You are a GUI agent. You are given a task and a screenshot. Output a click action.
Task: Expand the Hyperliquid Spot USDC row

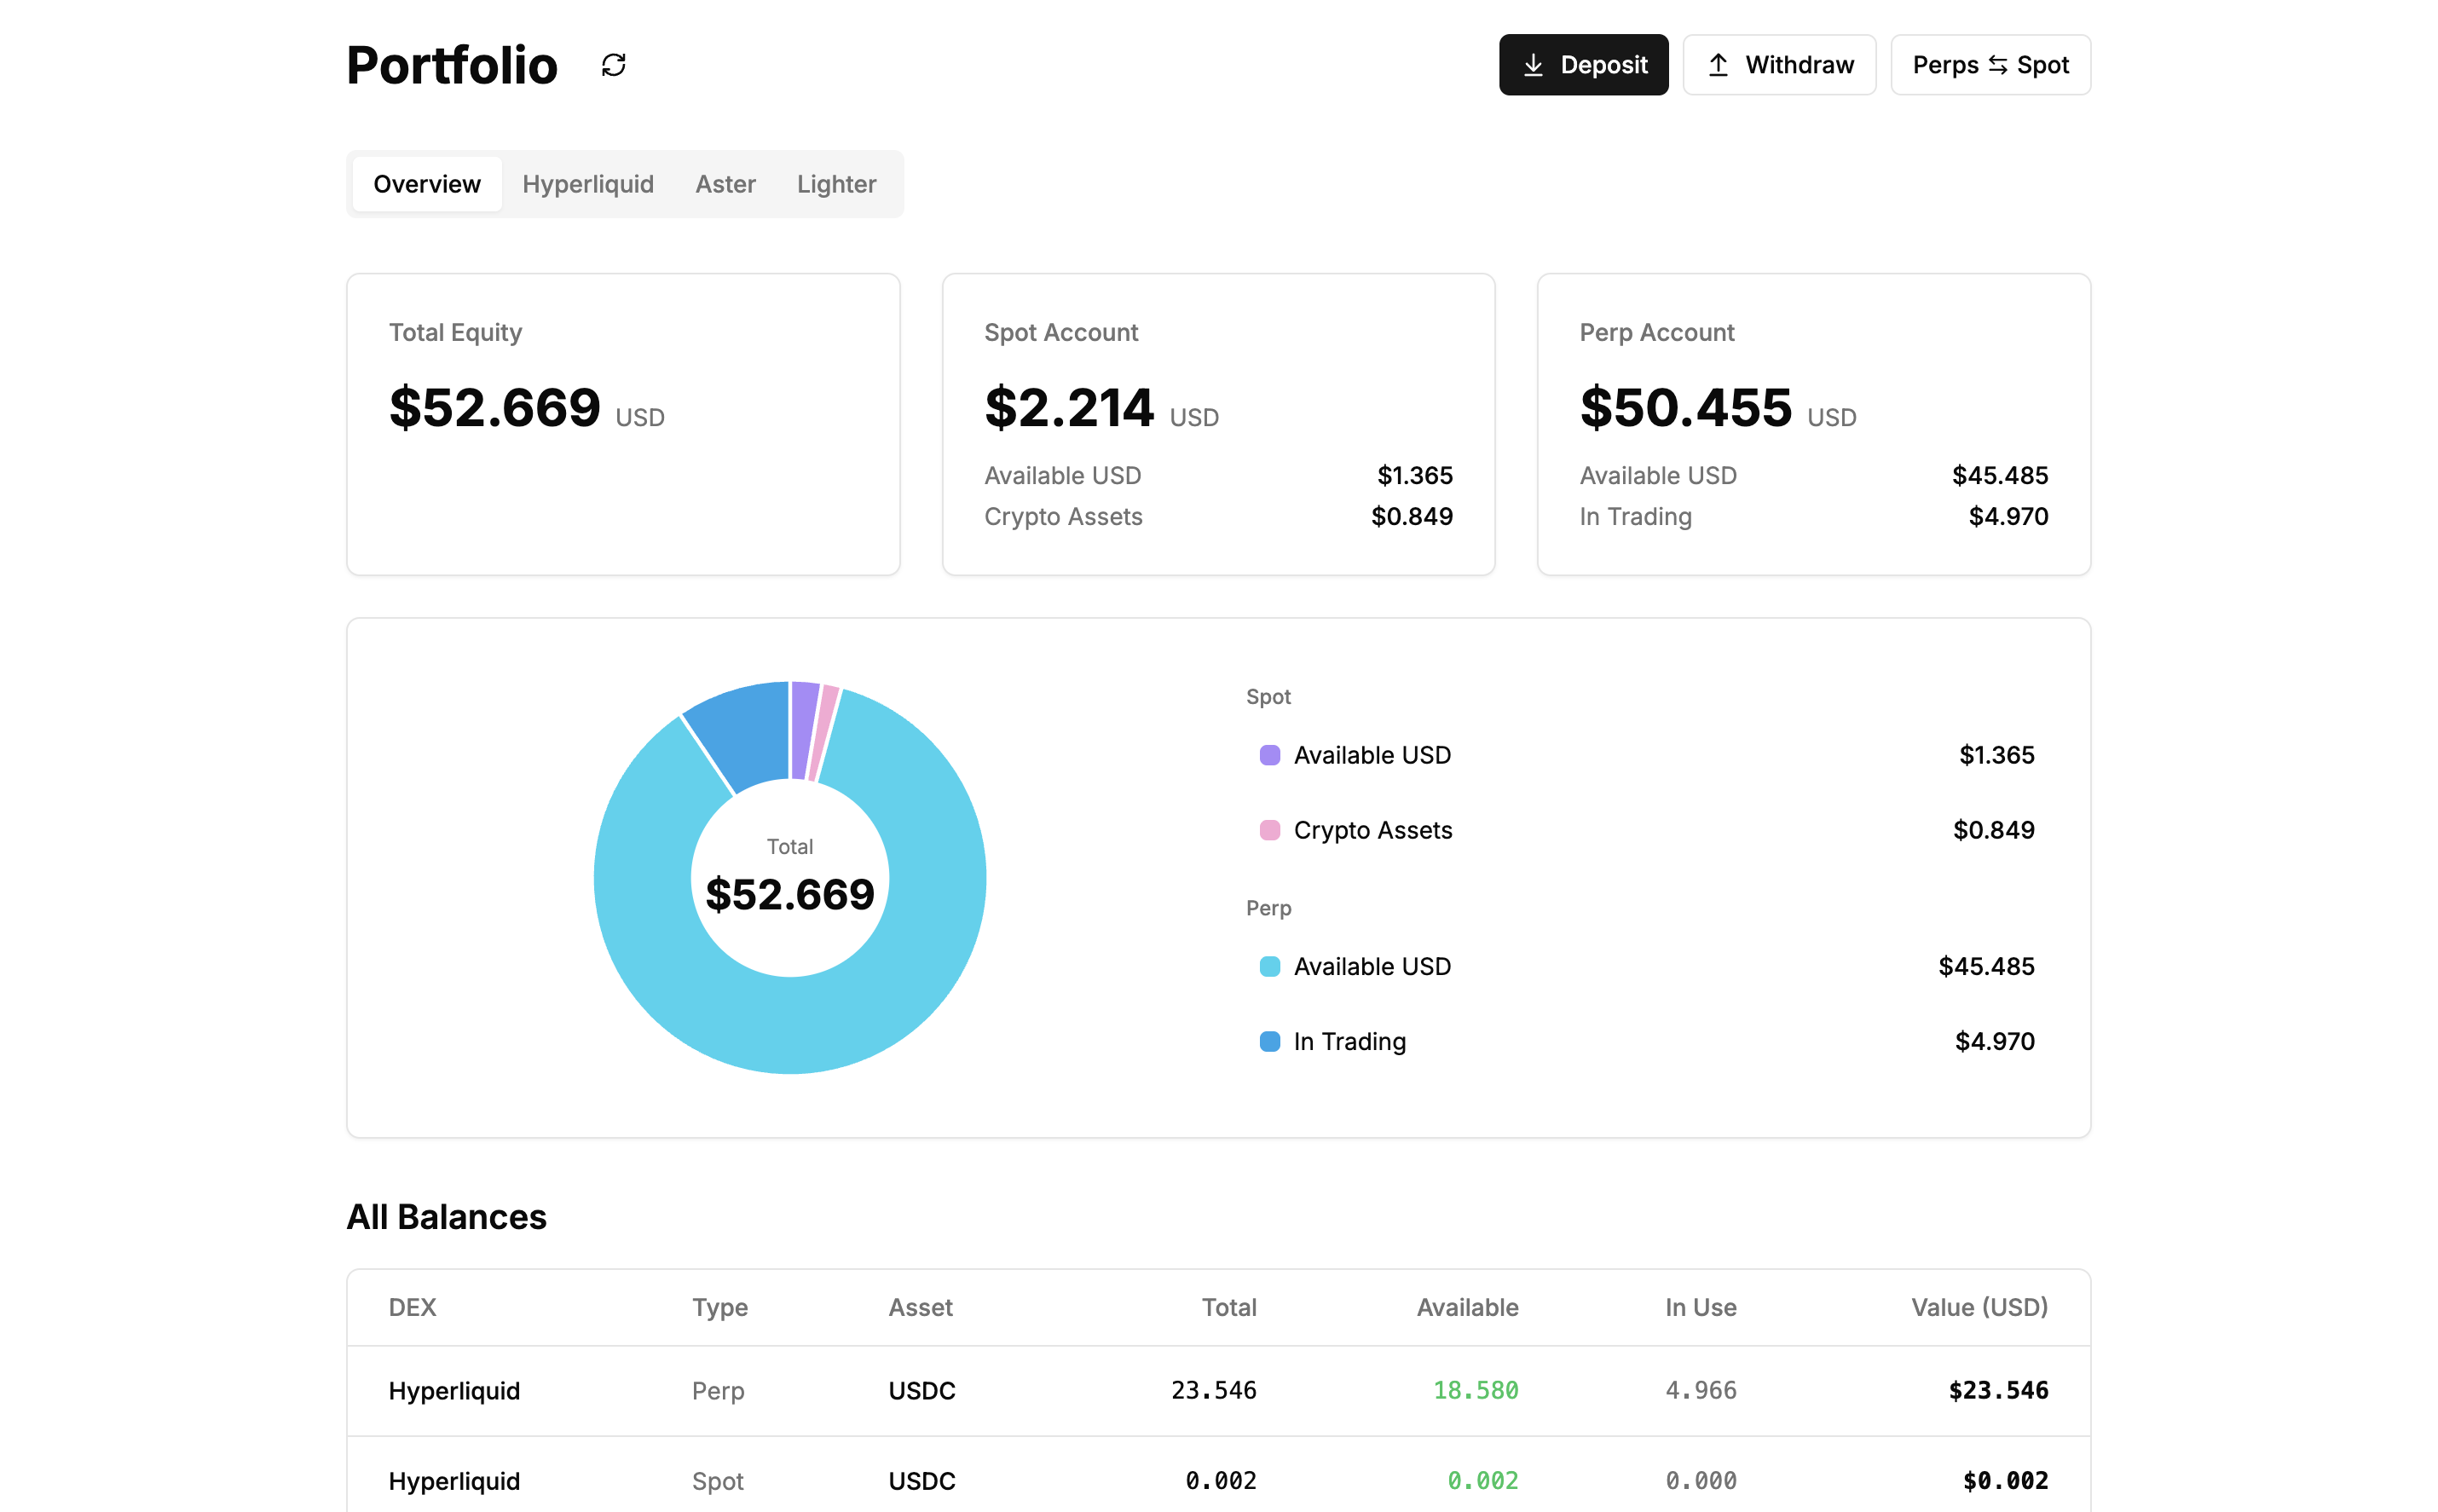tap(1218, 1481)
